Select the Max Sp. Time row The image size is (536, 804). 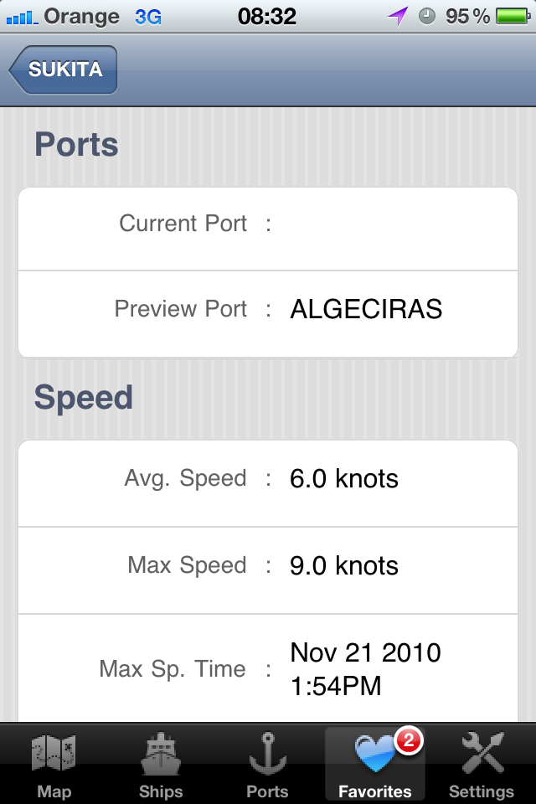pyautogui.click(x=268, y=668)
